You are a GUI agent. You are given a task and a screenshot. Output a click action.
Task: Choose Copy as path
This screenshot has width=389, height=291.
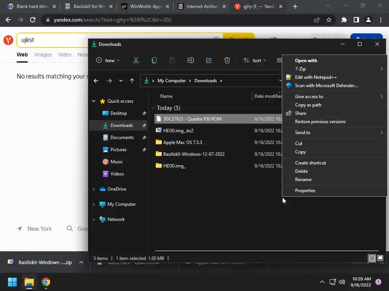[334, 105]
